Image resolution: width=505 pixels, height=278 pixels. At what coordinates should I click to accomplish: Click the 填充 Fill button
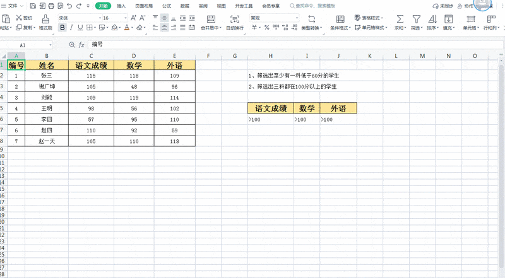point(448,22)
